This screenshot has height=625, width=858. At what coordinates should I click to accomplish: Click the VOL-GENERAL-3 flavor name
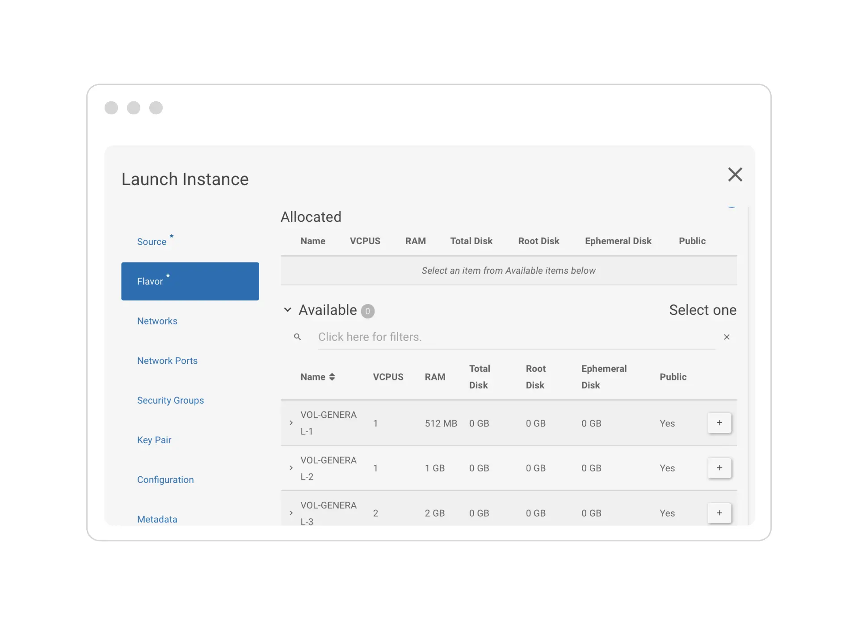(x=328, y=513)
